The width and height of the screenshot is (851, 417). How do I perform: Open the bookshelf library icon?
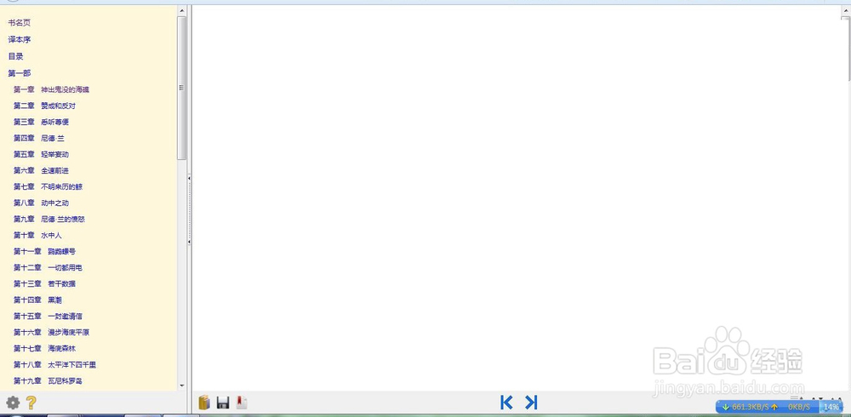pos(204,403)
